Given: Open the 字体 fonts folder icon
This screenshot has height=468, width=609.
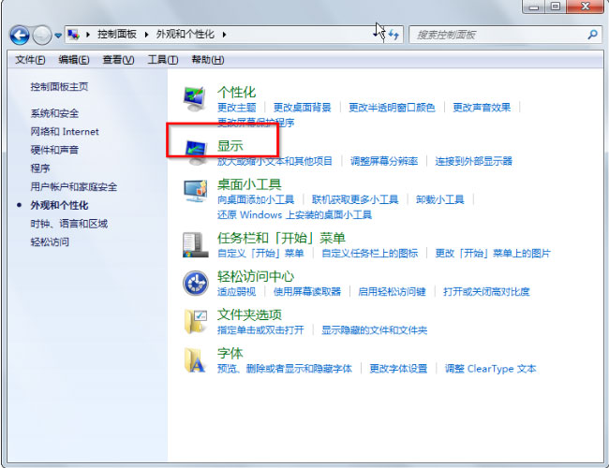Looking at the screenshot, I should 195,360.
